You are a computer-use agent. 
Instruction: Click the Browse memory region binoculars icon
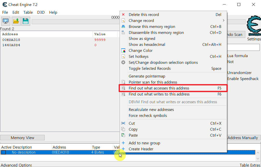(123, 27)
